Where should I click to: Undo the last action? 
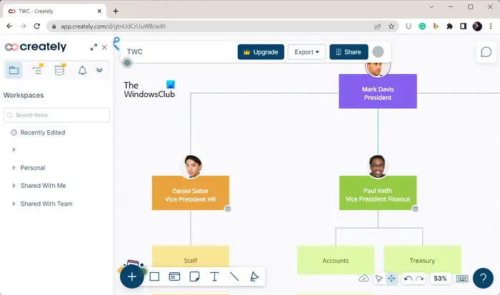click(x=408, y=279)
